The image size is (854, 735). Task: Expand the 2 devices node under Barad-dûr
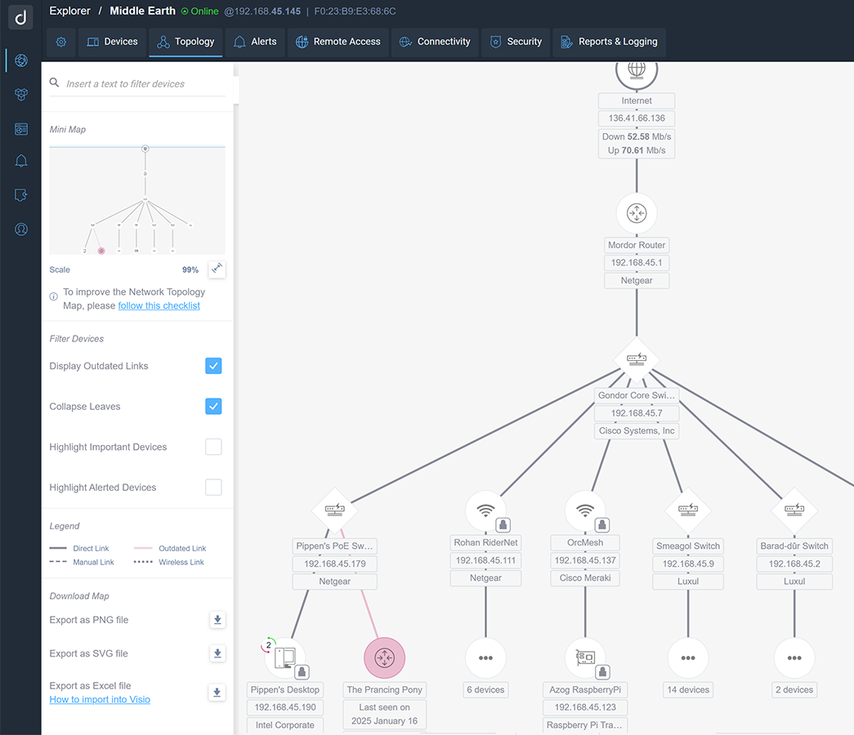click(x=794, y=658)
